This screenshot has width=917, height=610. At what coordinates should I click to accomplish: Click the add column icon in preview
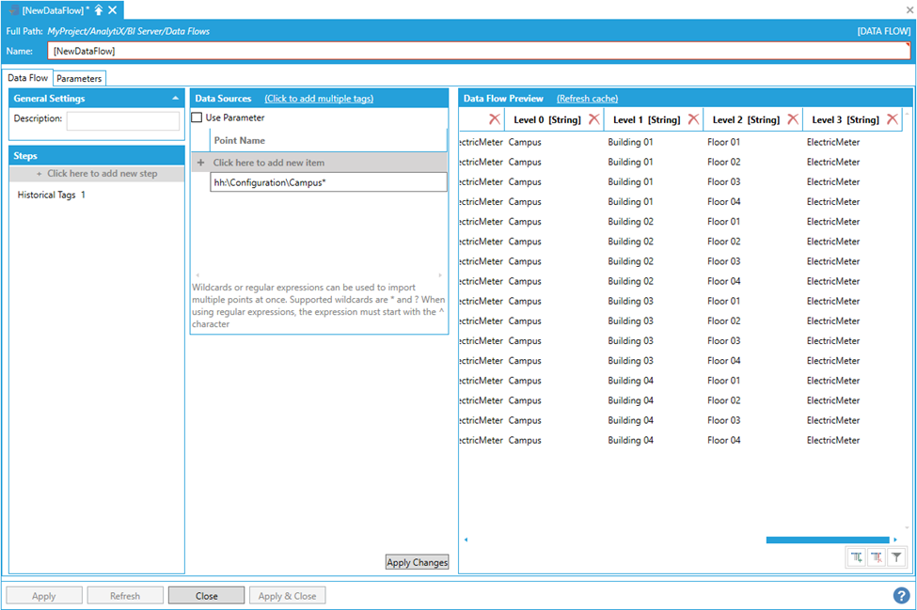(x=857, y=557)
